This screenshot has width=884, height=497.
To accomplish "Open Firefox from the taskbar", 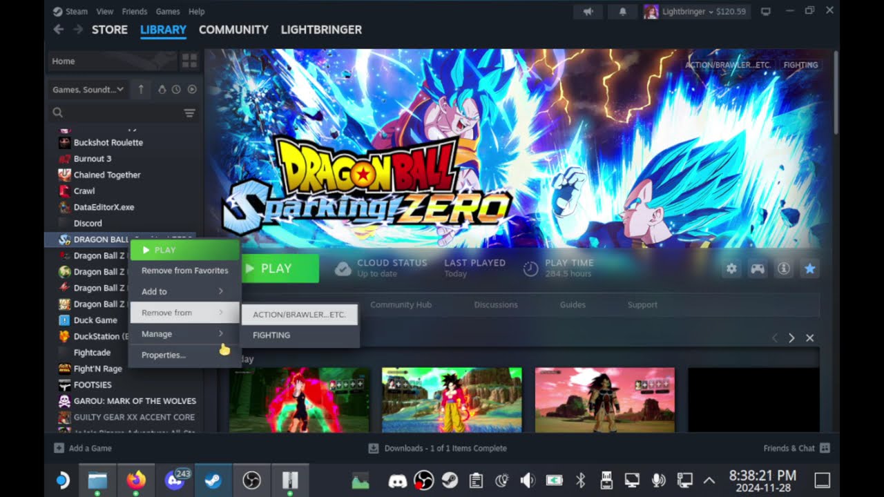I will pos(137,480).
